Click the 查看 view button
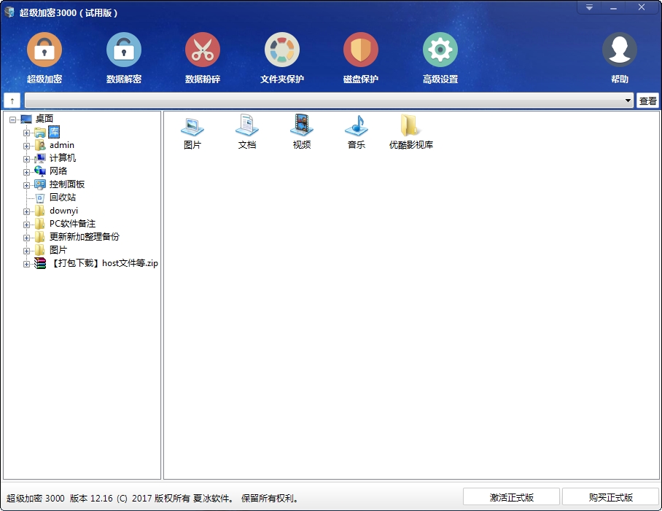 [x=647, y=100]
